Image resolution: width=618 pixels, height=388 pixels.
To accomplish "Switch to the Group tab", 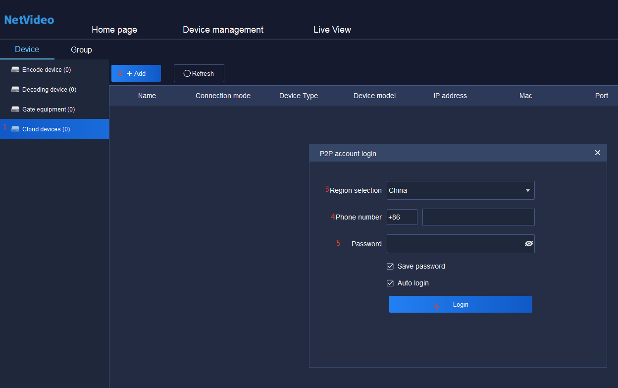I will click(81, 50).
